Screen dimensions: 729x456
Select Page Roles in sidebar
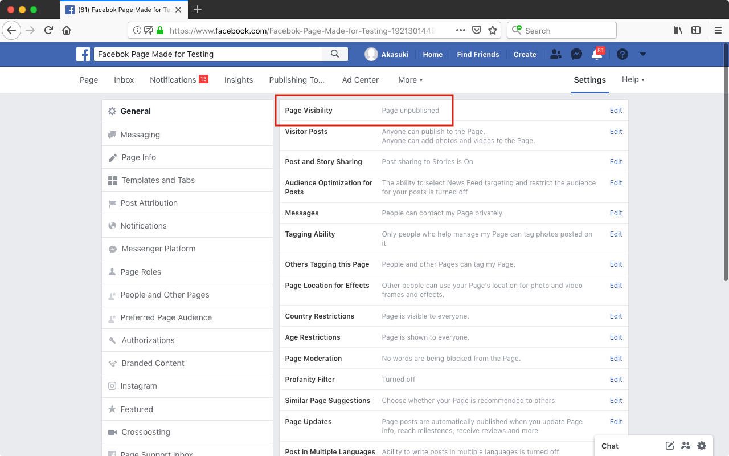pyautogui.click(x=187, y=272)
